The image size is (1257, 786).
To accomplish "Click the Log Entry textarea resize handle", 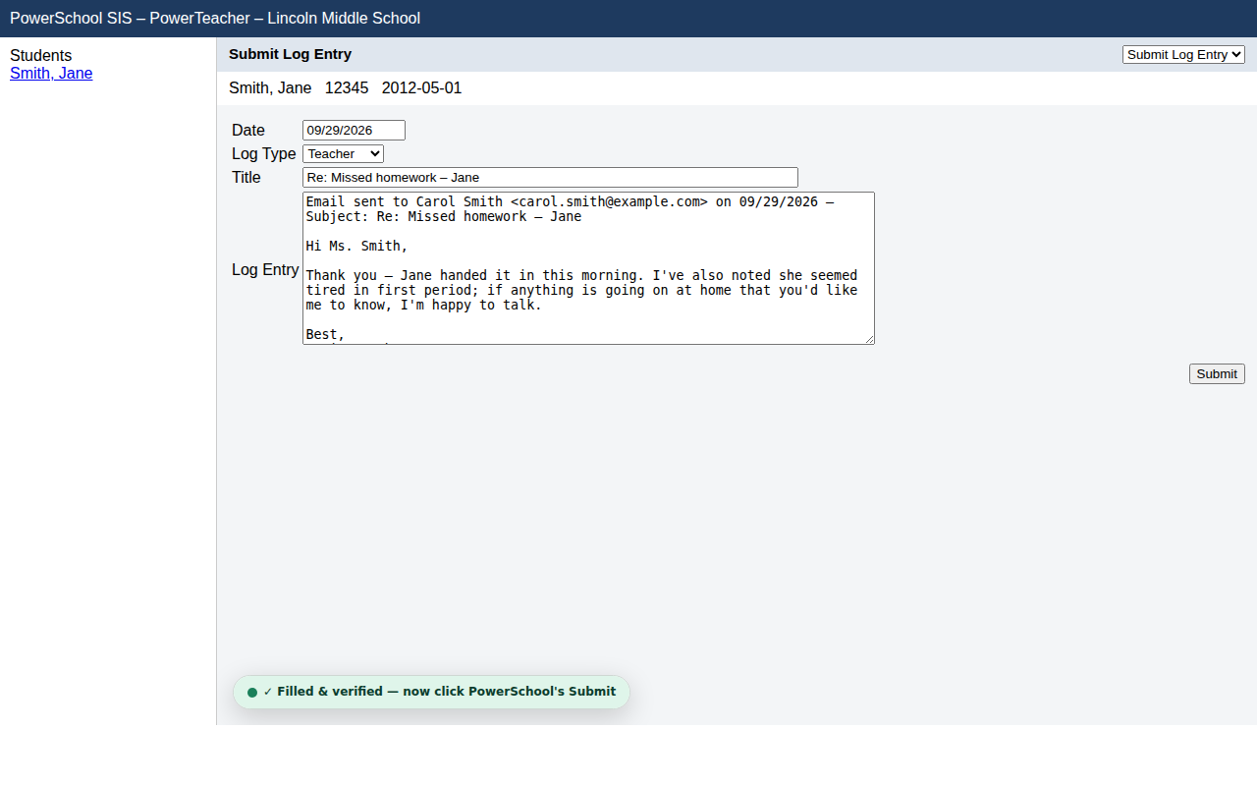I will pos(868,338).
